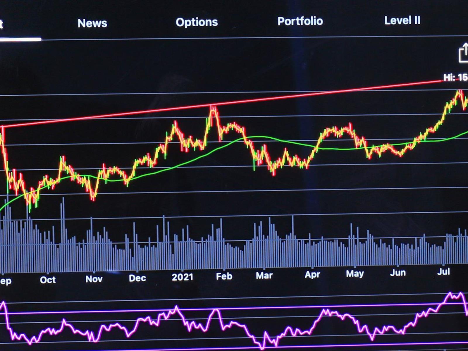
Task: Click the Apr label on the time axis
Action: click(312, 275)
